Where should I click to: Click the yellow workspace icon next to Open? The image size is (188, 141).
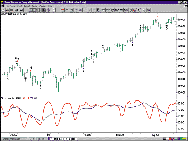click(x=12, y=10)
